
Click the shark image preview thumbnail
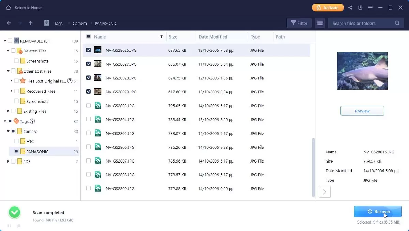point(362,71)
